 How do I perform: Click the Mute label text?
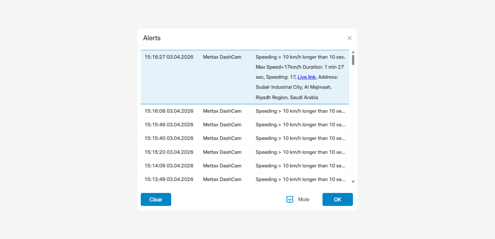[x=304, y=199]
